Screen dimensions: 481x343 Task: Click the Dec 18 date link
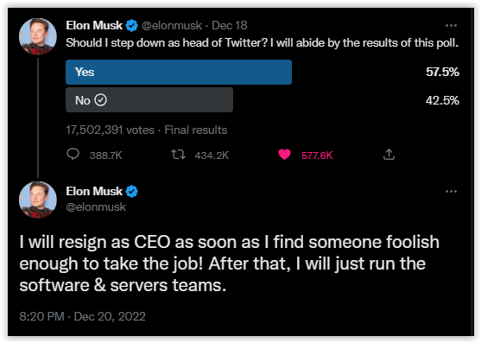[230, 25]
